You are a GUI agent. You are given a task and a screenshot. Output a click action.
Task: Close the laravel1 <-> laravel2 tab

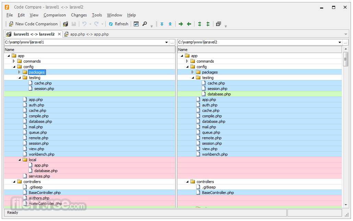point(59,34)
